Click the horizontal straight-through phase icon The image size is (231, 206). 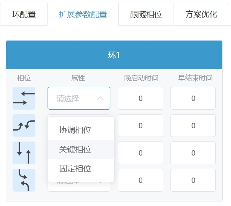(24, 98)
